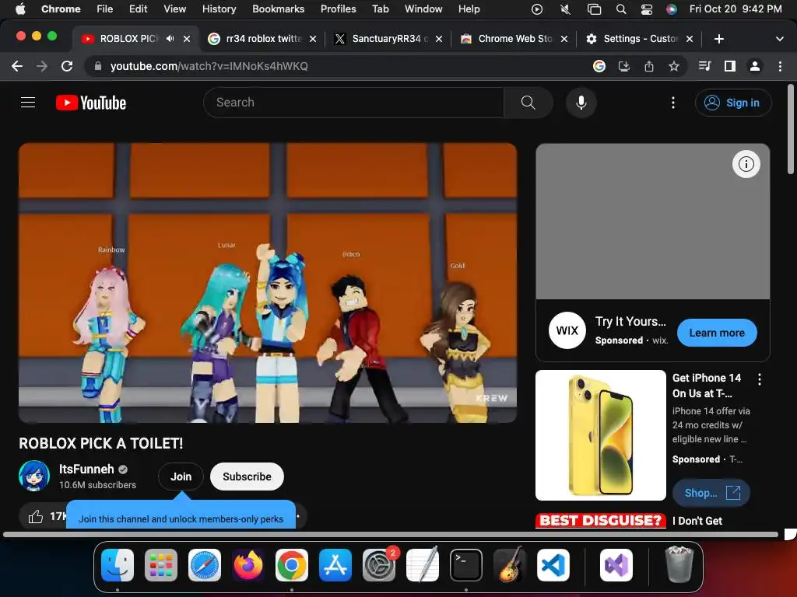Switch to the SanctuaryRR34 tab

click(388, 39)
